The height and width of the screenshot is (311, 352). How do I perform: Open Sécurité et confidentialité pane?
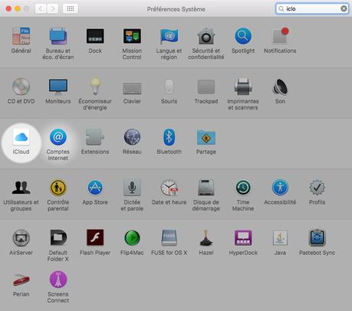pyautogui.click(x=206, y=44)
